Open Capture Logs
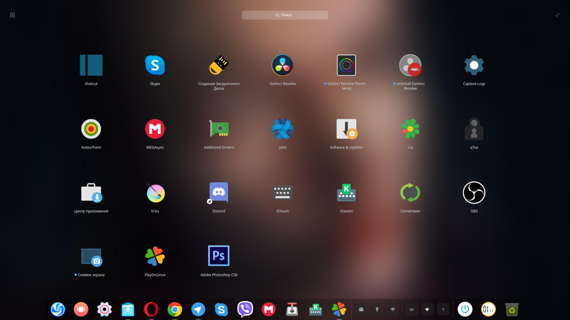570x320 pixels. pyautogui.click(x=474, y=66)
